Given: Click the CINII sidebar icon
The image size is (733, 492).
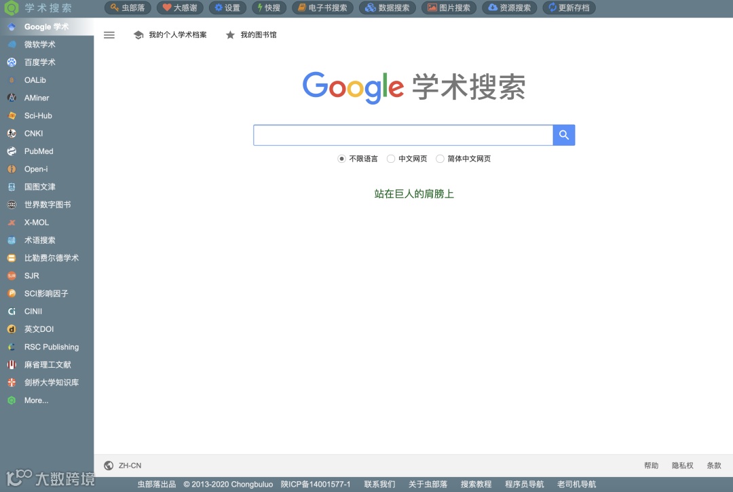Looking at the screenshot, I should click(x=12, y=311).
